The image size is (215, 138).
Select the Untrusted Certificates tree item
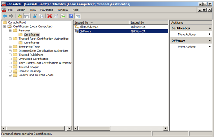coord(33,59)
